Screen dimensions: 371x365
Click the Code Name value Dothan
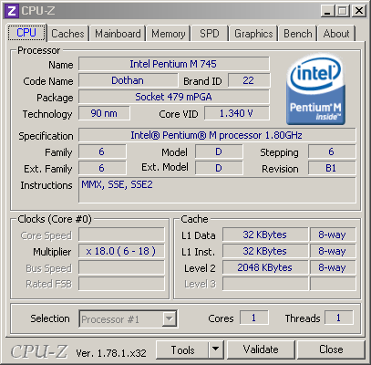[128, 80]
